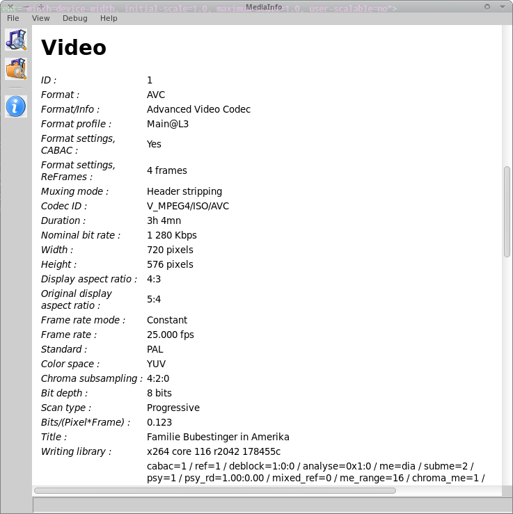
Task: Close the MediaInfo window
Action: pyautogui.click(x=10, y=7)
